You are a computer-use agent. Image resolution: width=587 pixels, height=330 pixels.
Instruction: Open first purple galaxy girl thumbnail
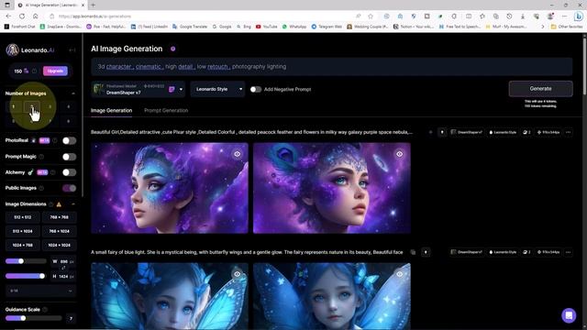tap(170, 188)
